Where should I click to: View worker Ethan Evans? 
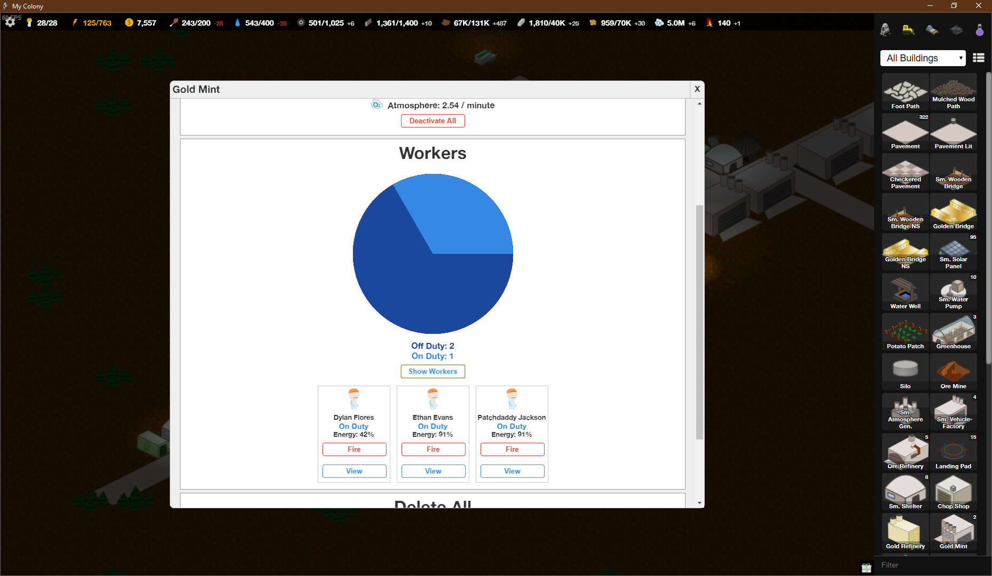(434, 471)
